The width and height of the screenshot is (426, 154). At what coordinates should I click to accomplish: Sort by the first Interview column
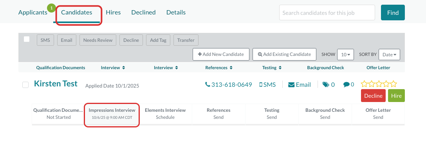pos(113,68)
